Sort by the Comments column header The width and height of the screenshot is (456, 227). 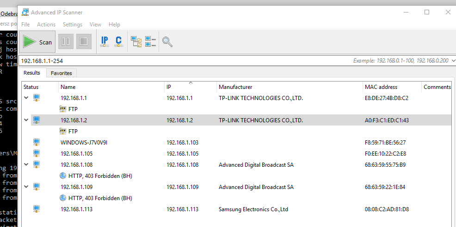click(437, 87)
